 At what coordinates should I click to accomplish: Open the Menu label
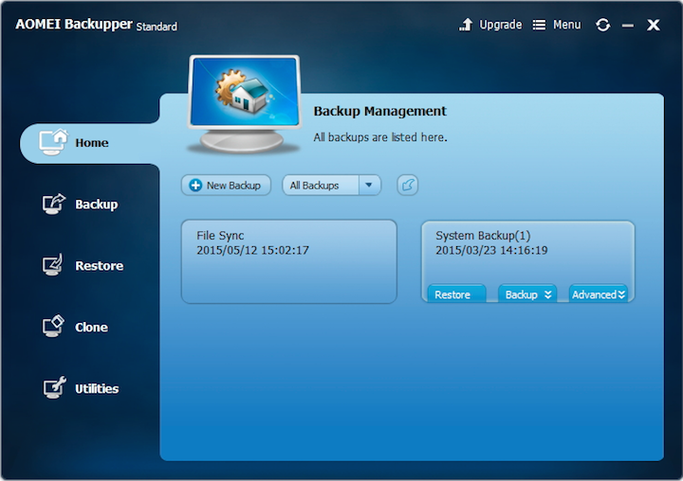click(x=566, y=25)
